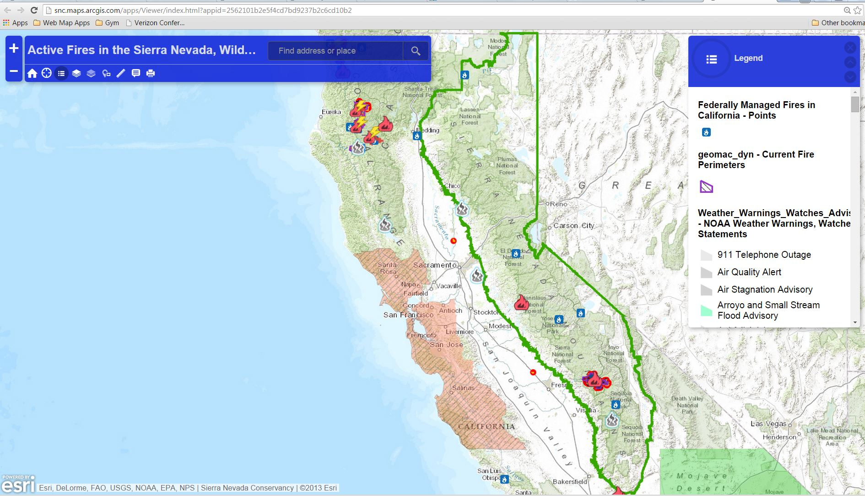Open the faded Basemap layers icon
The width and height of the screenshot is (865, 496).
point(91,73)
